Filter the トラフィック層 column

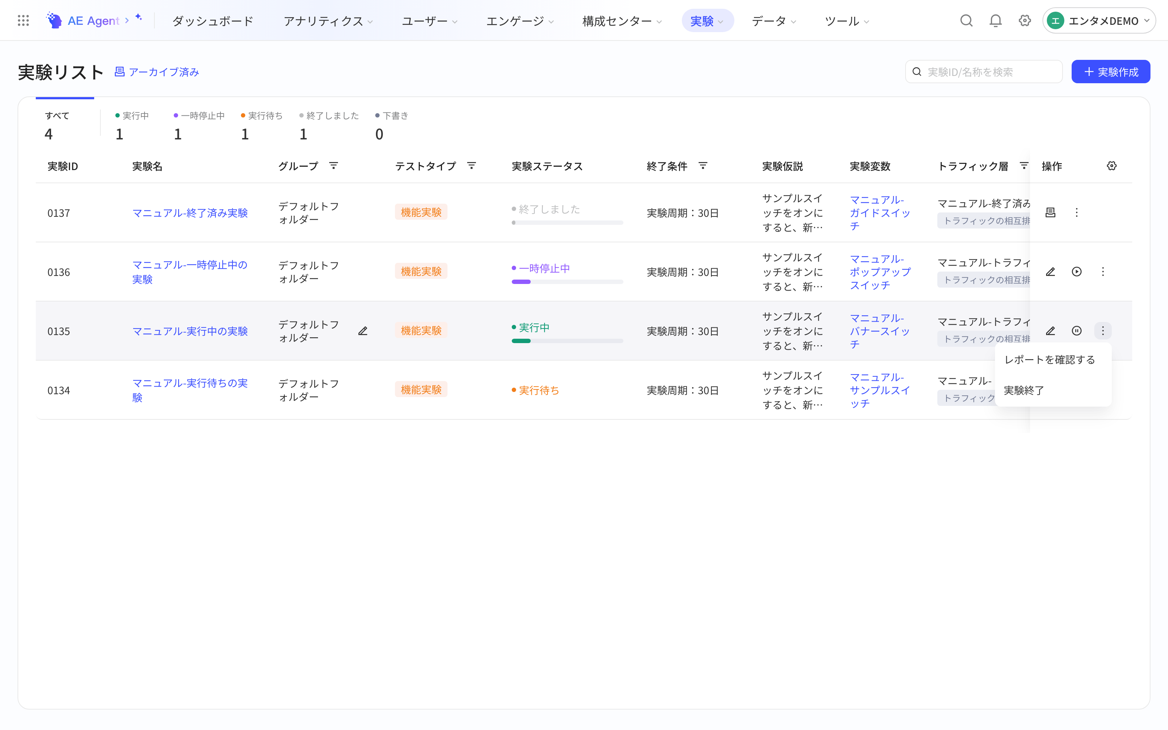pos(1024,166)
